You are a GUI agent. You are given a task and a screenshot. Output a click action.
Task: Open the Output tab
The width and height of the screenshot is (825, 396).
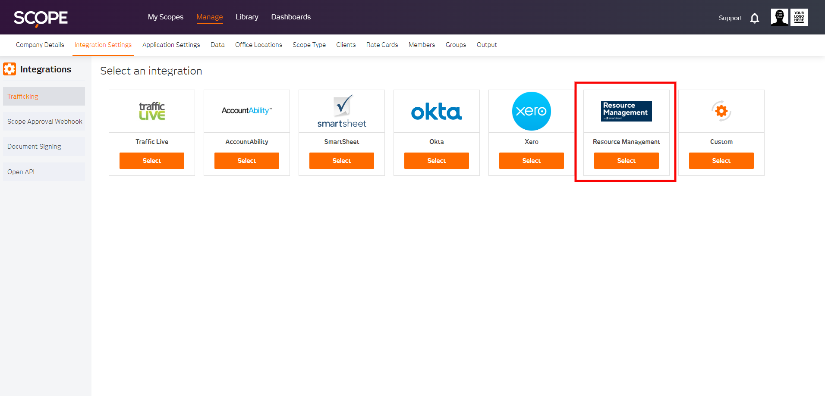click(x=487, y=45)
